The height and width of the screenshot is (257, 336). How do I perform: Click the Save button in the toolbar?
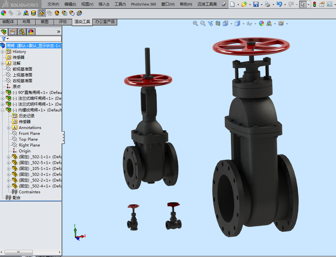pyautogui.click(x=256, y=4)
